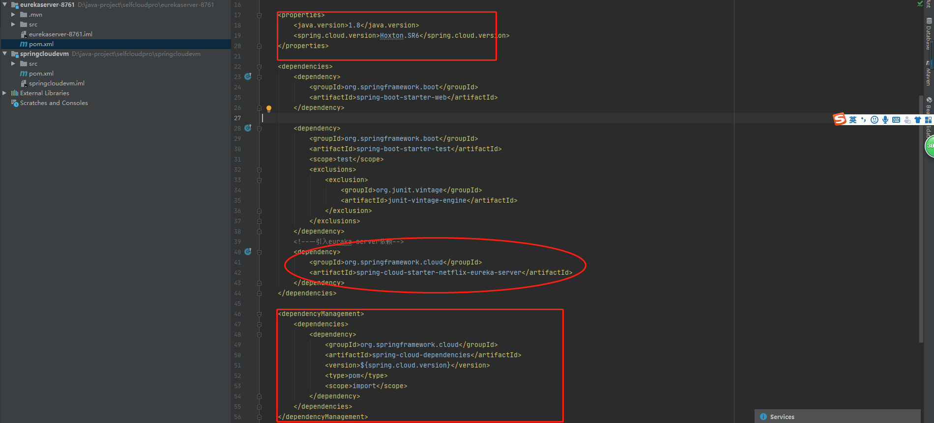Click the Sogou user account icon
The width and height of the screenshot is (934, 423).
pos(907,120)
